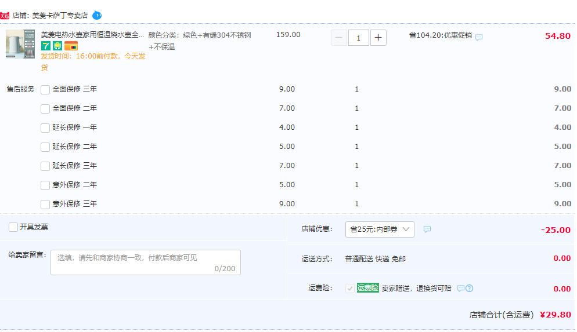Click the 店铺优惠 label
The height and width of the screenshot is (332, 577).
316,229
